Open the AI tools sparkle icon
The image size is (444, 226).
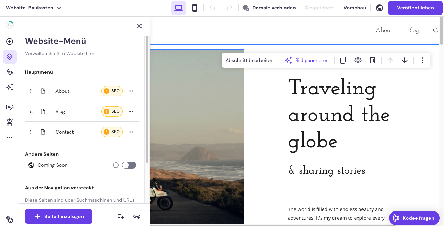point(10,87)
